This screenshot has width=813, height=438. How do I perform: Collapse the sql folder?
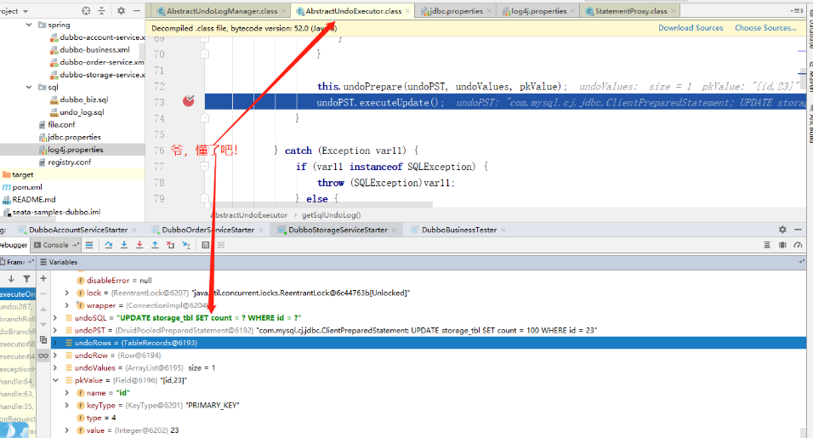[x=29, y=87]
